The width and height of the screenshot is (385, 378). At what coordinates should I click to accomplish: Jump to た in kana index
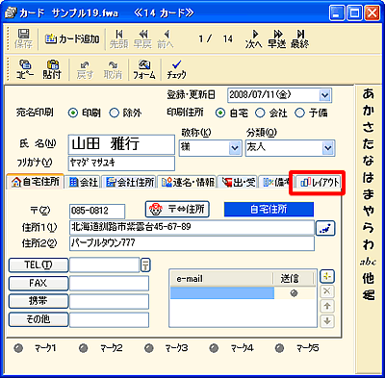(x=369, y=143)
